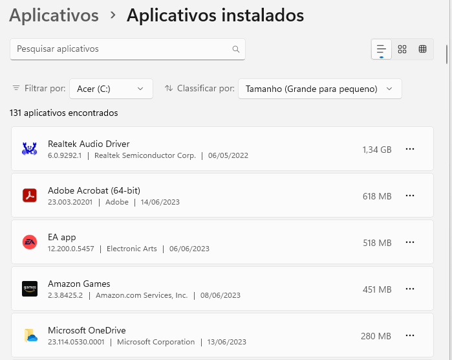Click the 451 MB size value

coord(377,289)
